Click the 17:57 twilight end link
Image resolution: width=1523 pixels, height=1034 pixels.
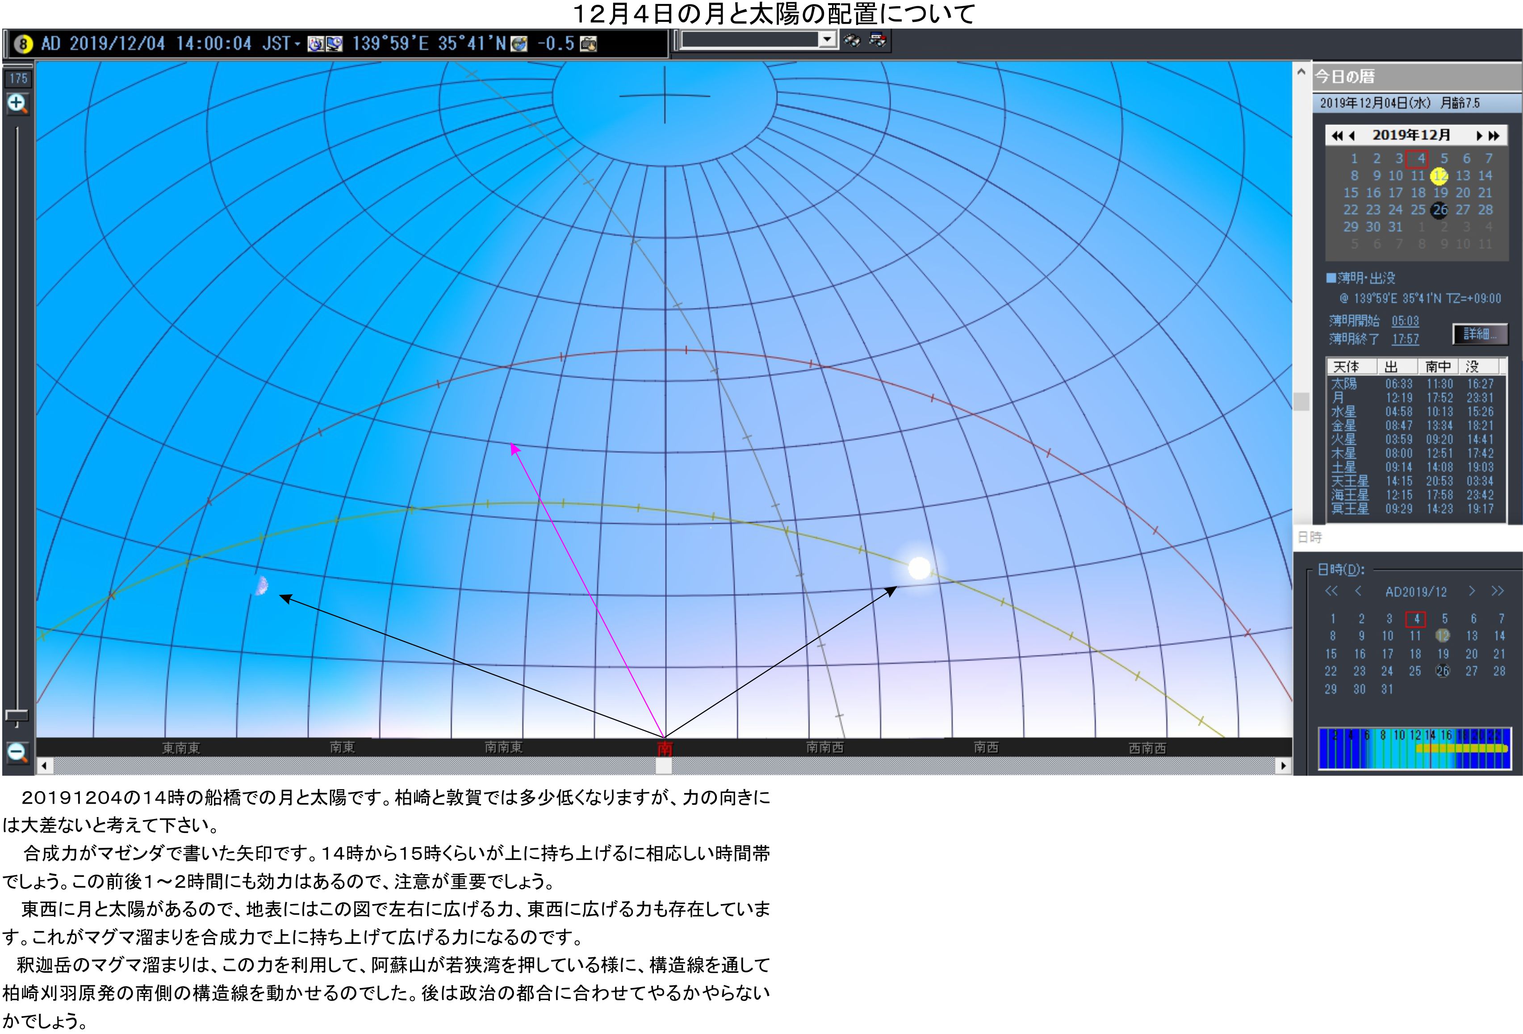(1405, 339)
